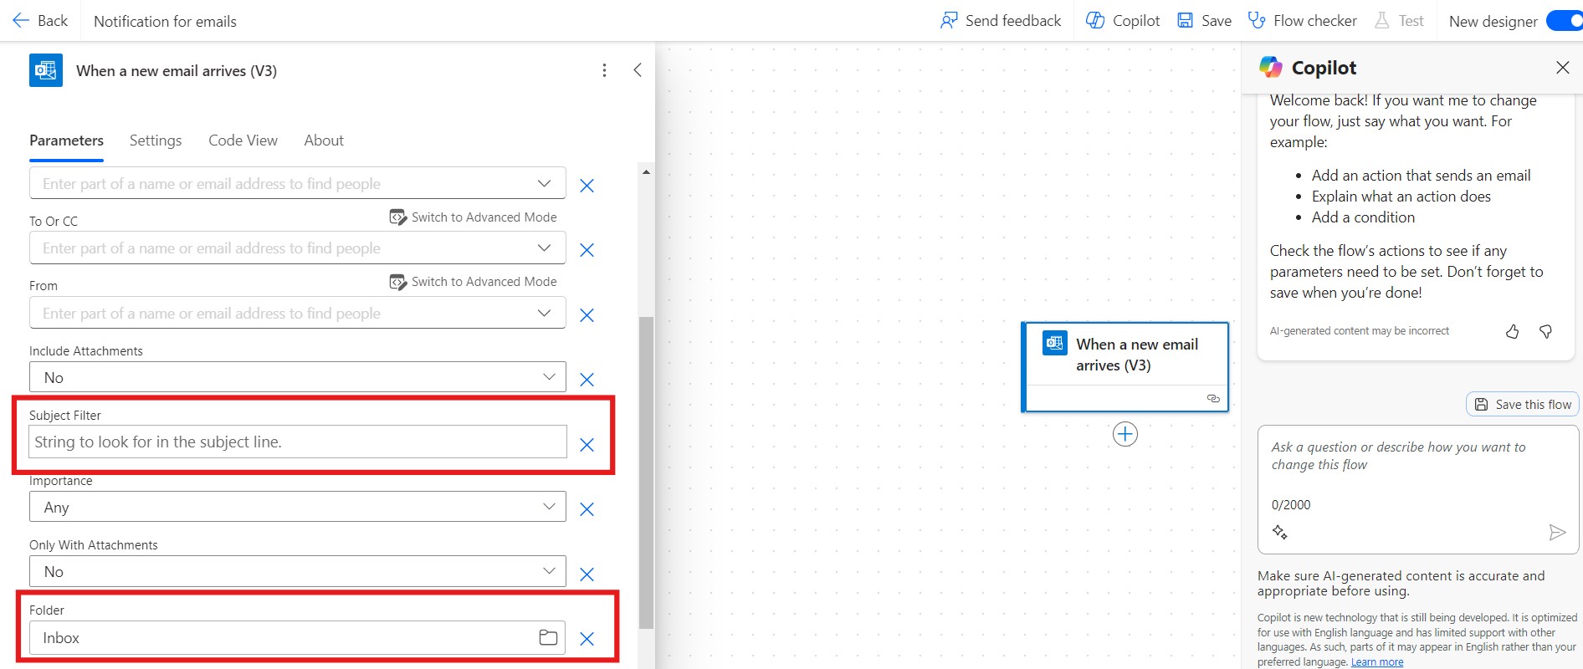Select the trigger card on canvas
1583x669 pixels.
[1125, 367]
